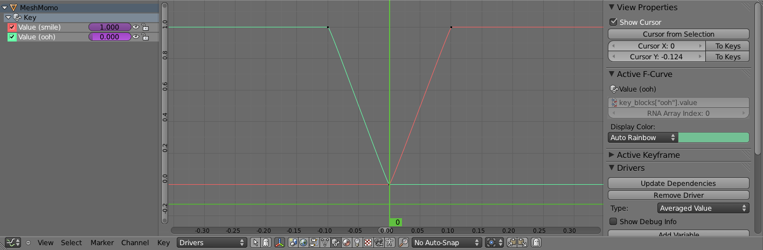Open the Key menu
Screen dimensions: 763x250
click(x=163, y=242)
